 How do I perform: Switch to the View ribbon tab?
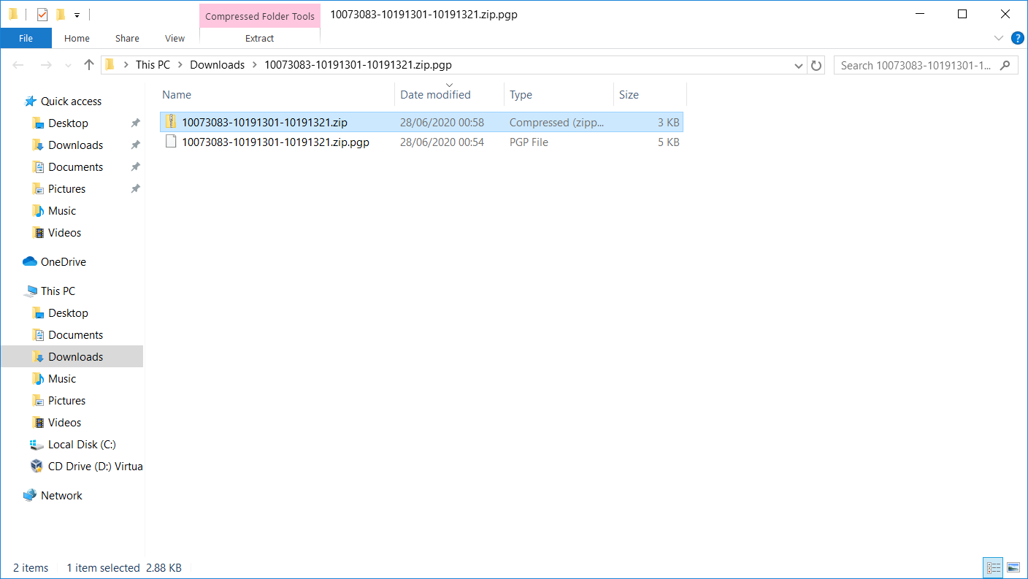click(x=174, y=38)
